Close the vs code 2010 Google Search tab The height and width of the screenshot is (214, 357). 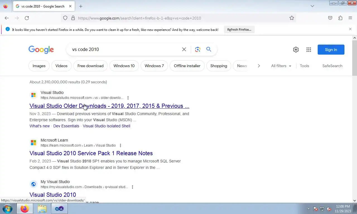[x=70, y=6]
